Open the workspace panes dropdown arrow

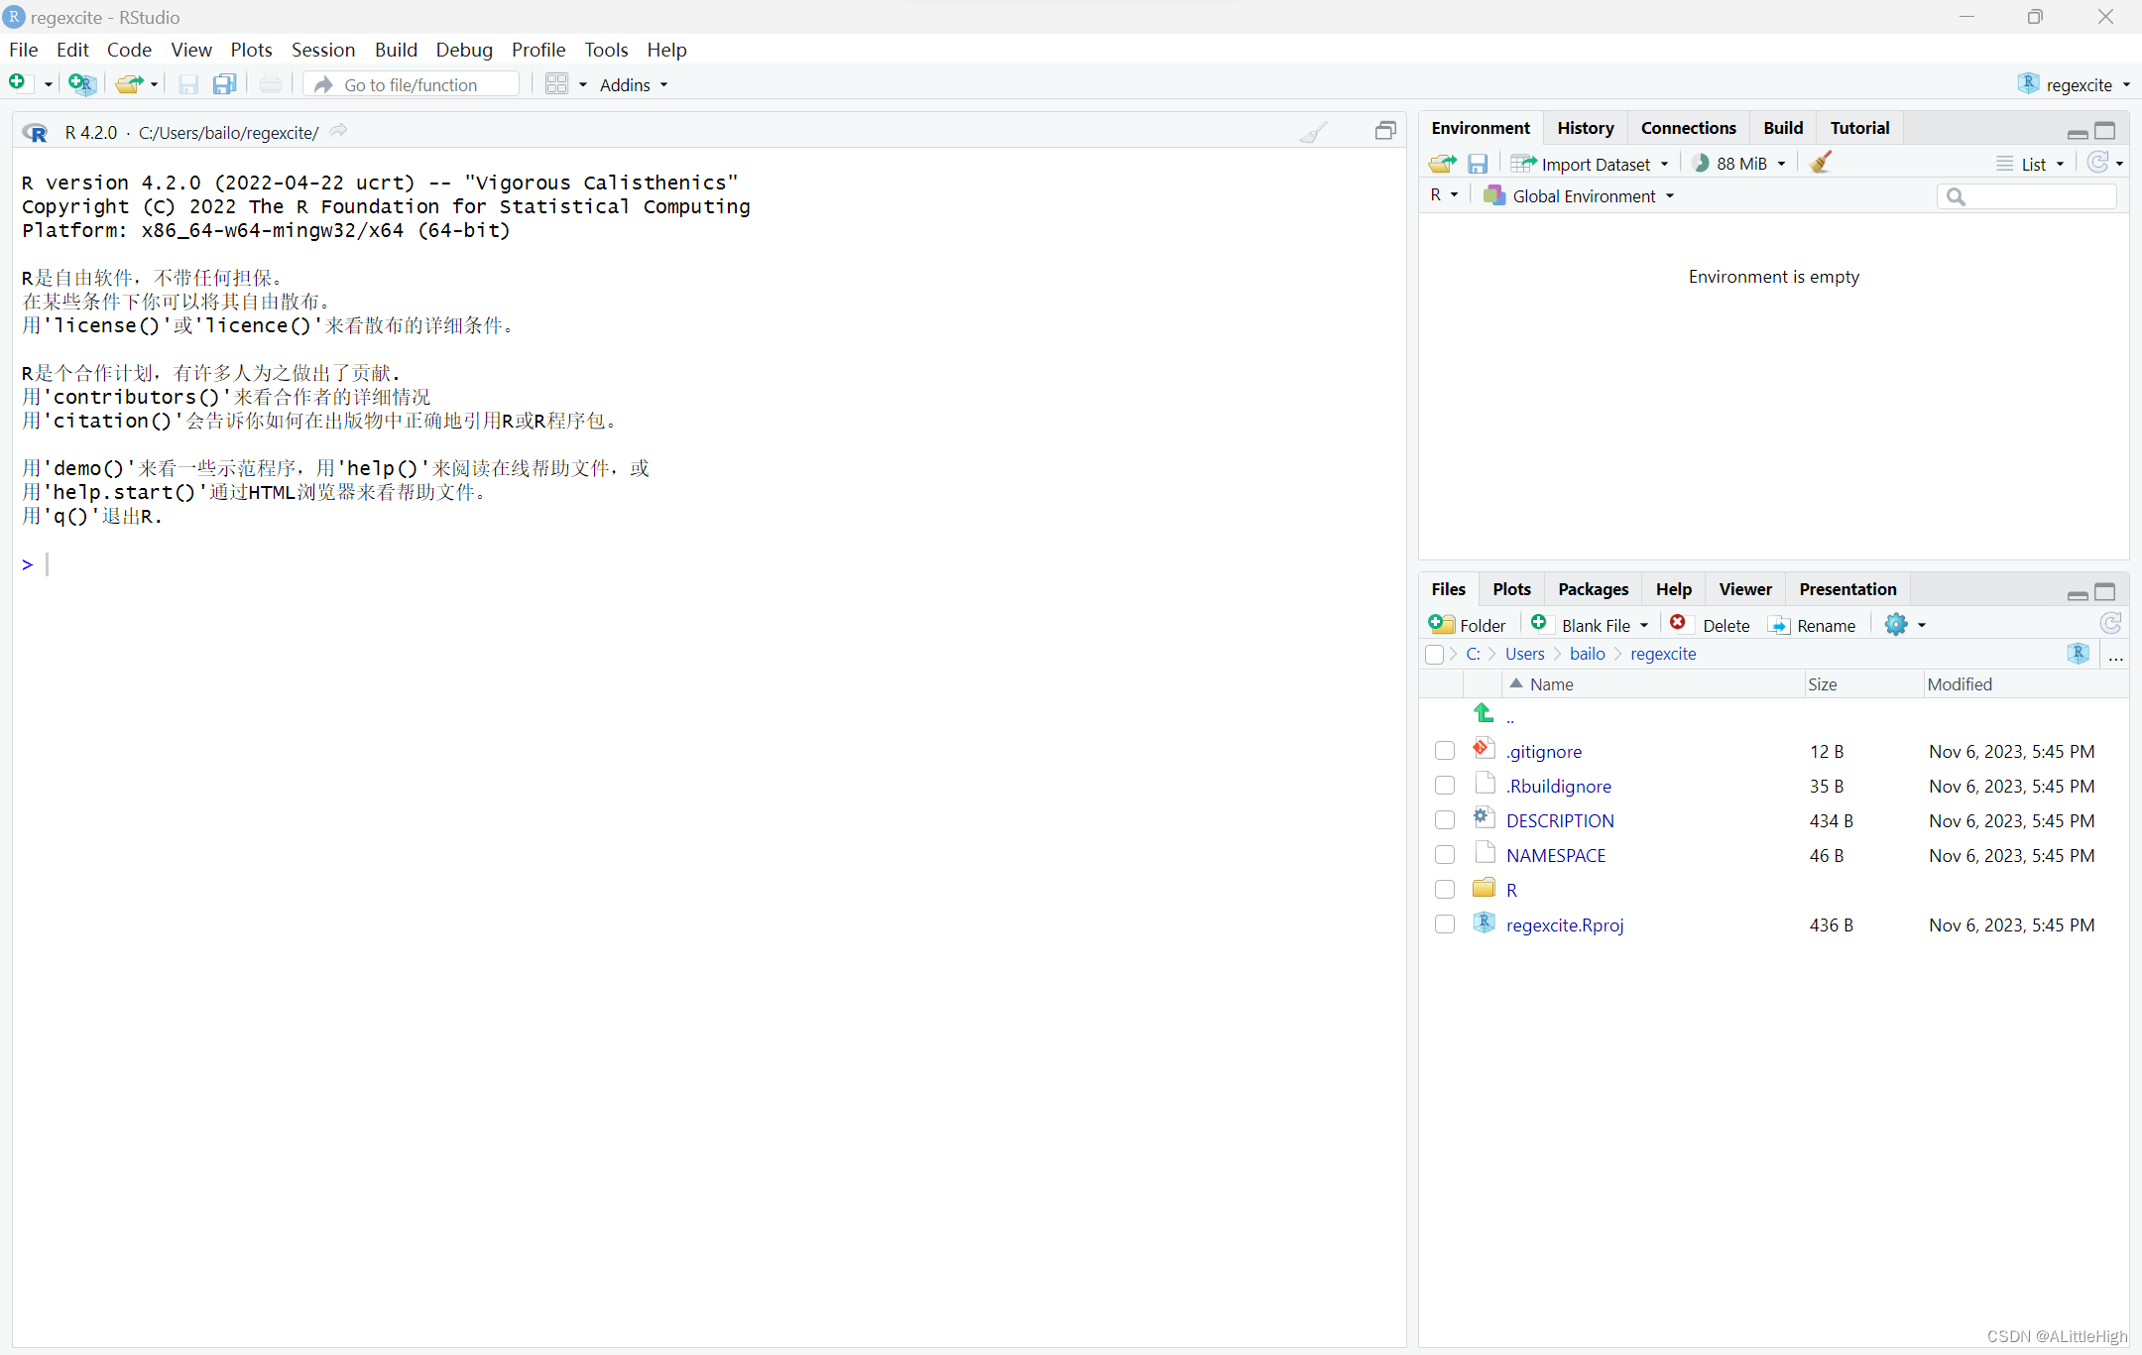[583, 85]
